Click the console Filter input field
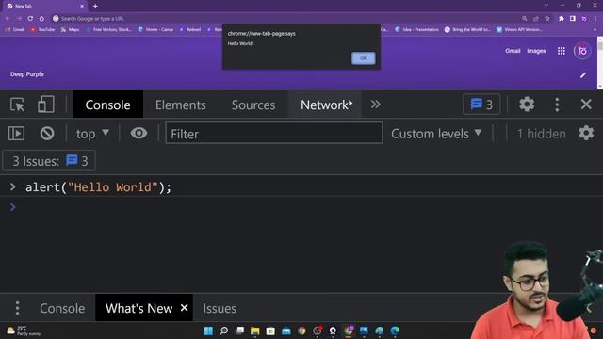The width and height of the screenshot is (603, 339). [x=274, y=133]
